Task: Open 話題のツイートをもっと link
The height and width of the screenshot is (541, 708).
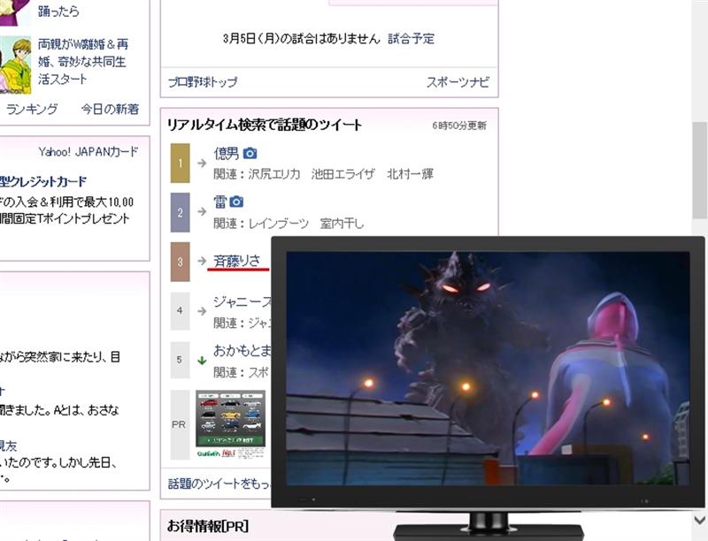Action: point(219,484)
